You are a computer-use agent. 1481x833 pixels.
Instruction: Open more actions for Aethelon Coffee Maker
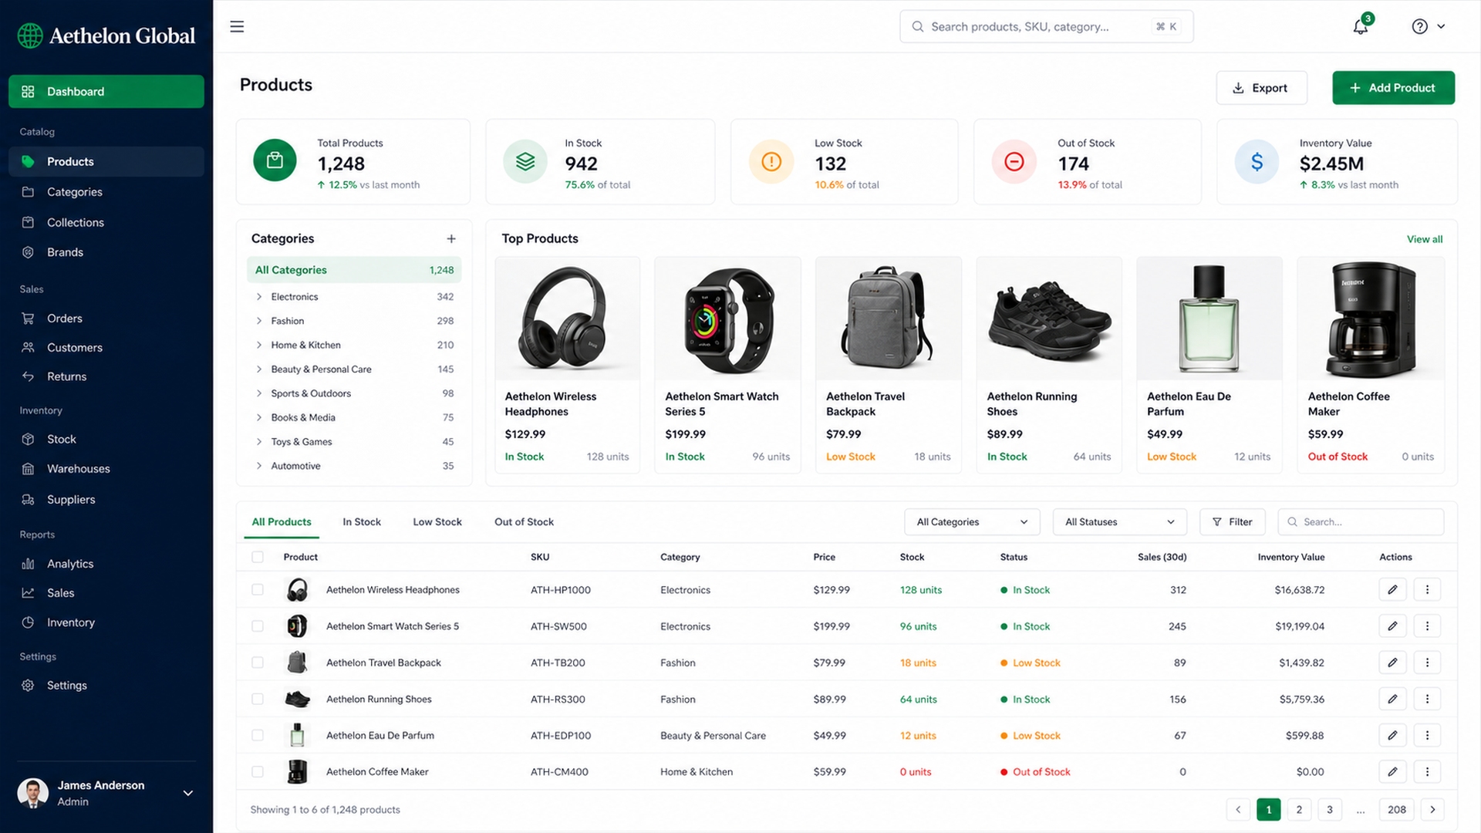click(x=1427, y=771)
